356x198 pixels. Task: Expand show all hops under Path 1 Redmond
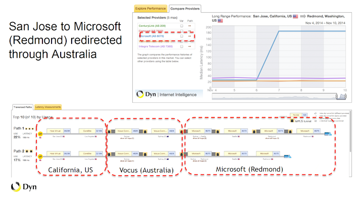(272, 138)
